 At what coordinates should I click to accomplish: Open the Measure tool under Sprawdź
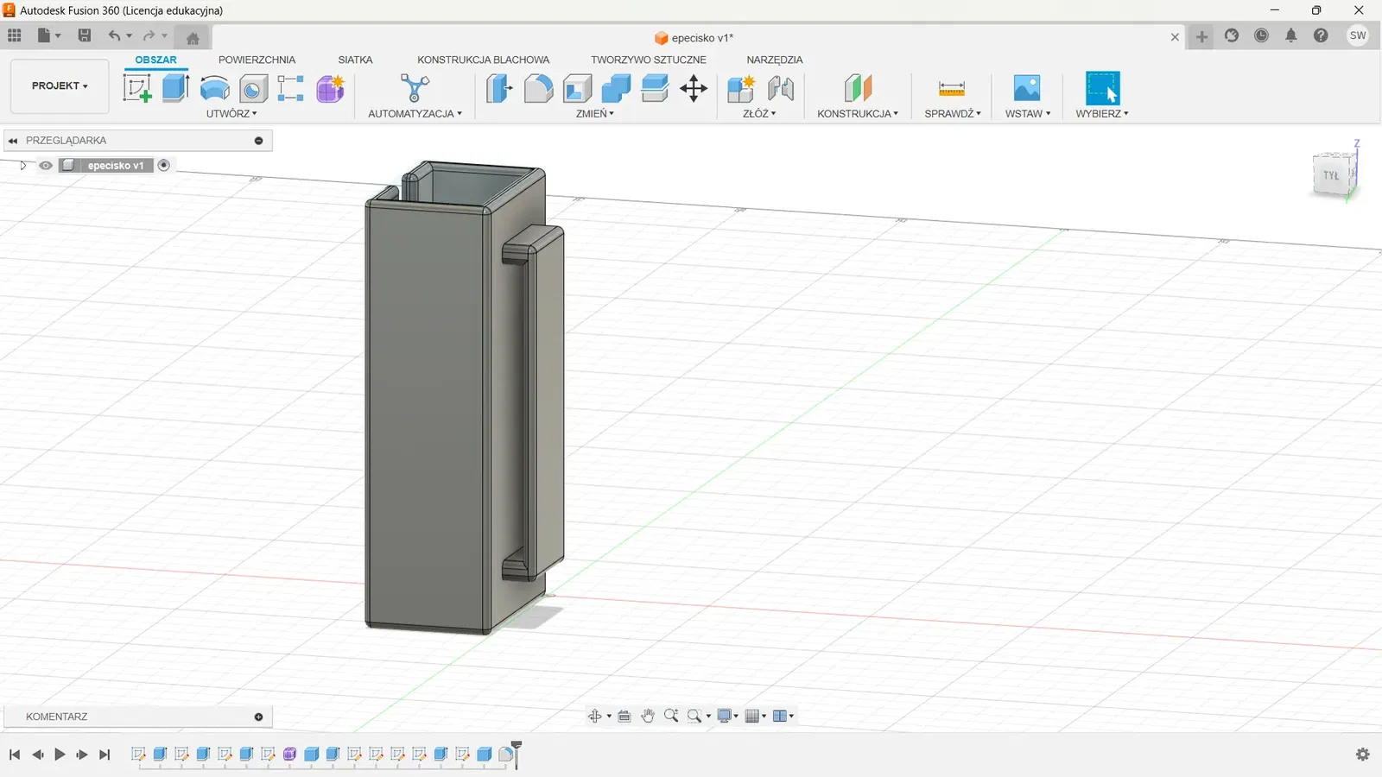pyautogui.click(x=951, y=88)
